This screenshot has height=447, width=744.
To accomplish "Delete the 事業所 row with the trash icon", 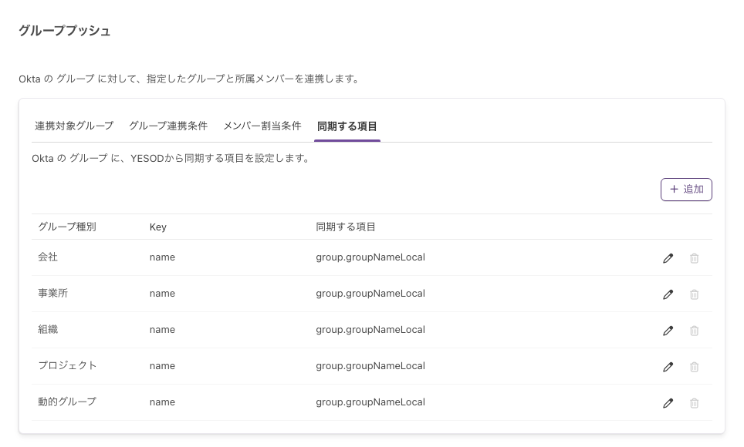I will point(694,294).
